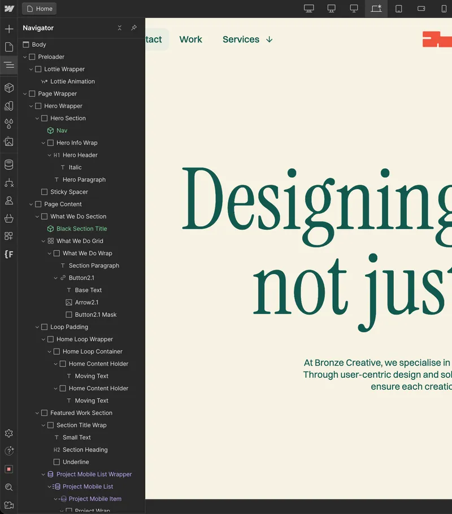
Task: Open the Ecommerce panel
Action: (x=8, y=219)
